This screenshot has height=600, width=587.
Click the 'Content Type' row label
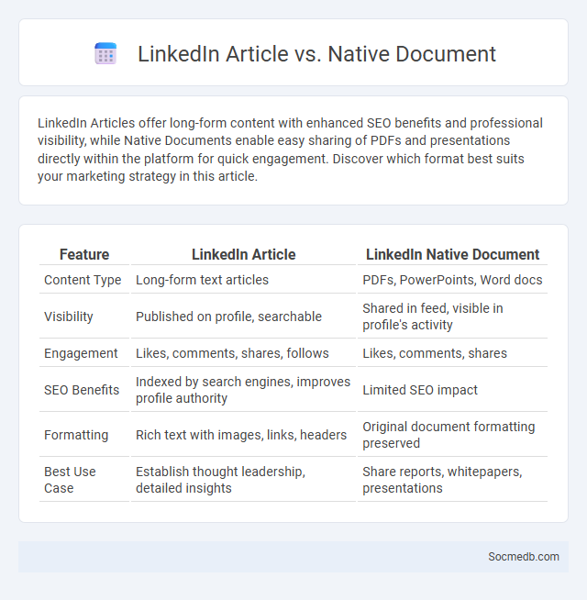coord(84,280)
